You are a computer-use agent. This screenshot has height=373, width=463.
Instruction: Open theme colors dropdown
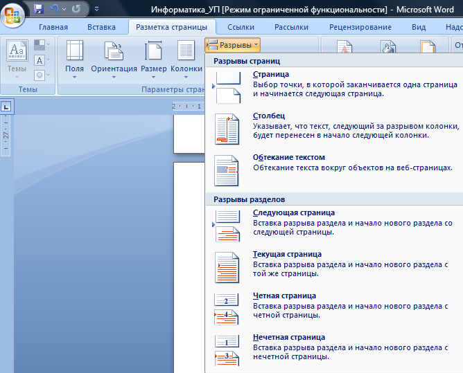coord(42,45)
